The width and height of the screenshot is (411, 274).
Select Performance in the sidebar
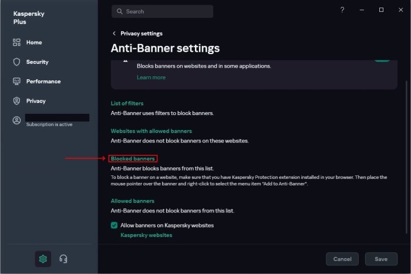coord(43,82)
